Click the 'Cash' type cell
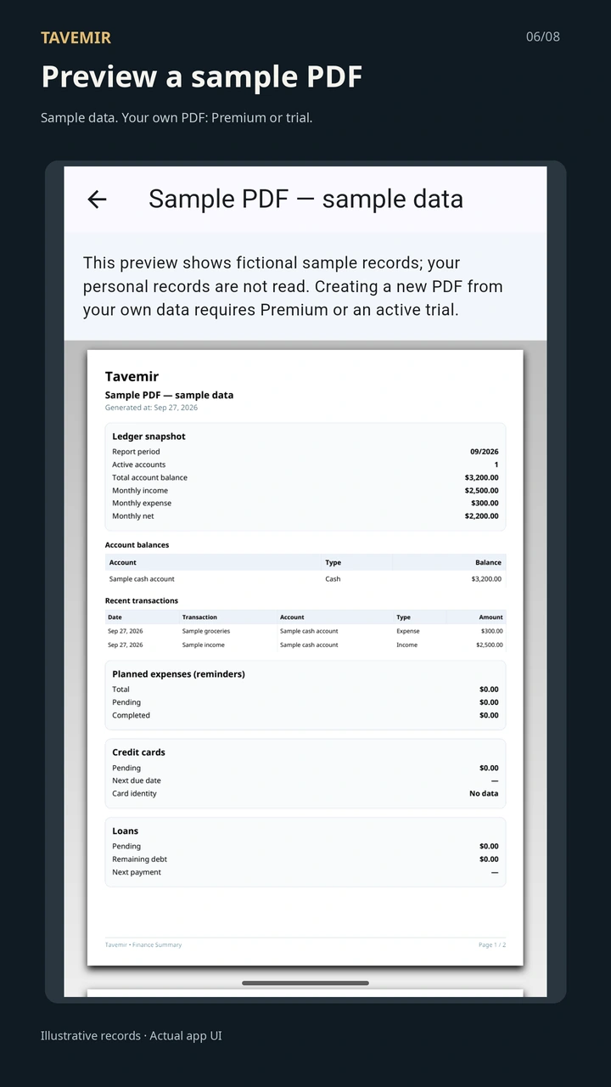This screenshot has width=611, height=1087. 333,579
